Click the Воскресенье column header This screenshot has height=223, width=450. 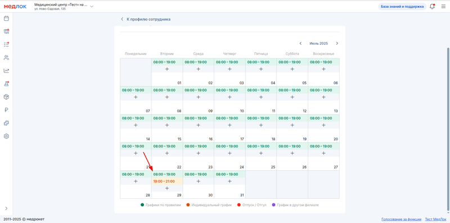tap(323, 54)
